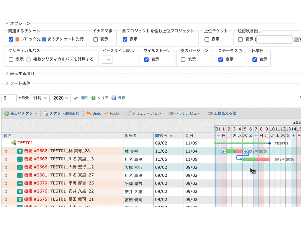
Task: Sort by 題名 column header
Action: [x=7, y=136]
